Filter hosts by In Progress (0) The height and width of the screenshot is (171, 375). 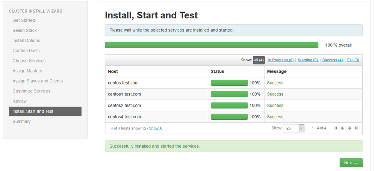tap(281, 60)
